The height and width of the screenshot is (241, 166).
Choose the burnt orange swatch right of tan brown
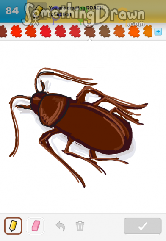tap(119, 31)
